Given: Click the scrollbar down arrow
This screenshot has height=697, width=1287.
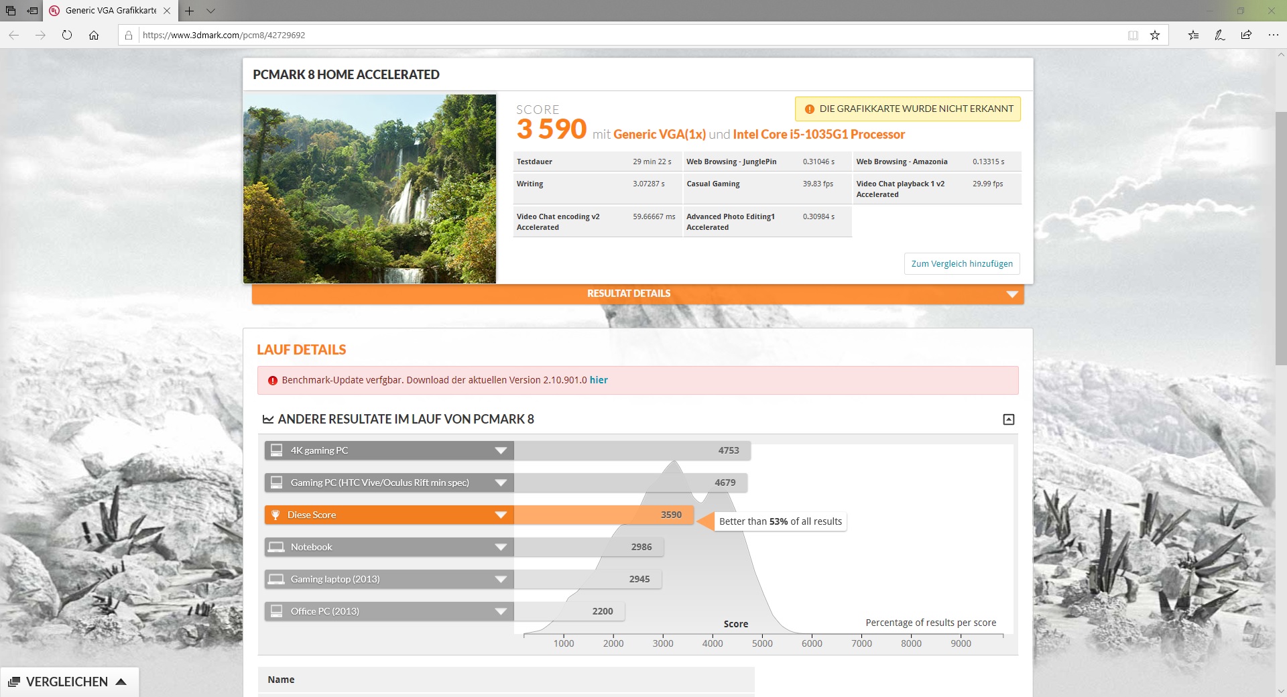Looking at the screenshot, I should 1280,690.
